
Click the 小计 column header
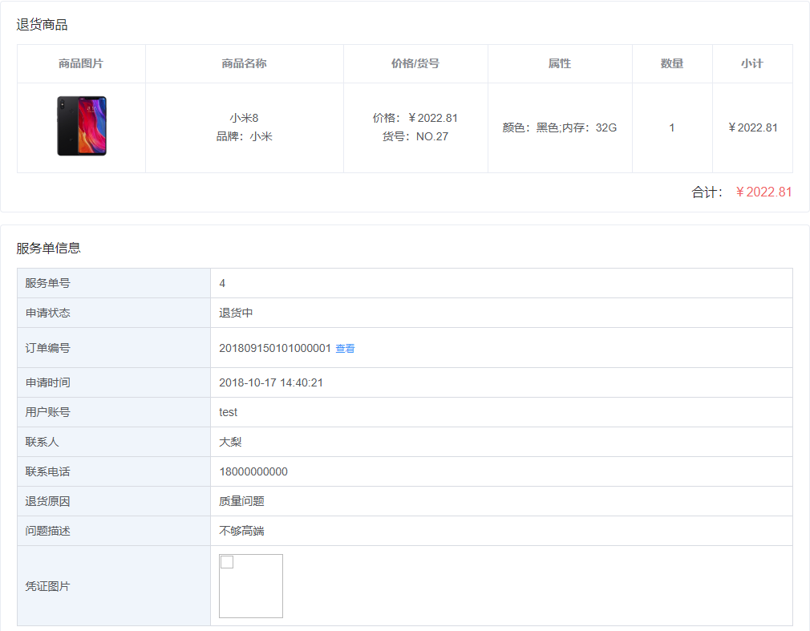tap(751, 63)
